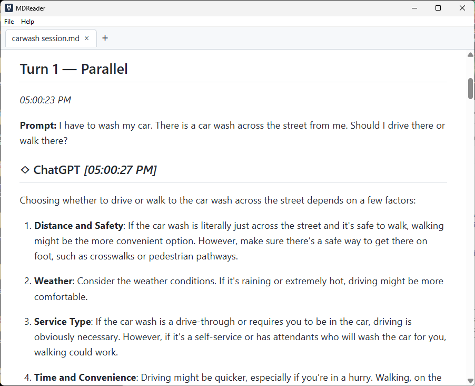Click the scrollbar up arrow icon
475x386 pixels.
pyautogui.click(x=469, y=54)
